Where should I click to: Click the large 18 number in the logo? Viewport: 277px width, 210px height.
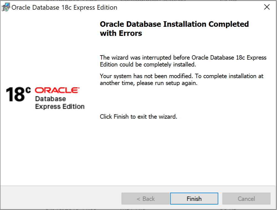15,95
